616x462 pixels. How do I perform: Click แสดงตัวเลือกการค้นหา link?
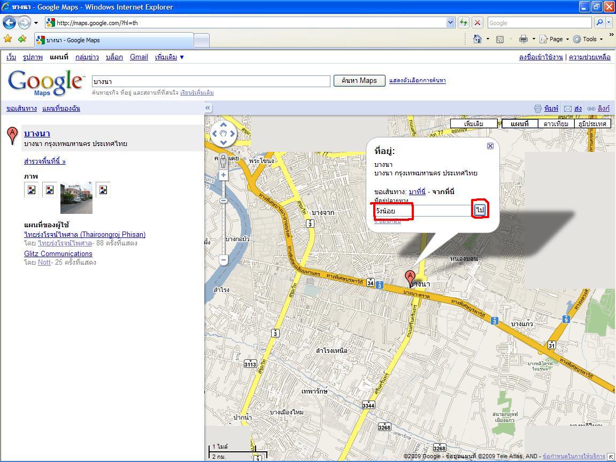point(417,81)
